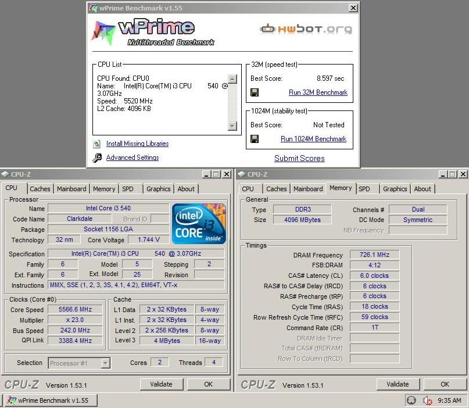This screenshot has width=469, height=408.
Task: Open wPrime Benchmark v1.55 taskbar button
Action: coord(51,400)
